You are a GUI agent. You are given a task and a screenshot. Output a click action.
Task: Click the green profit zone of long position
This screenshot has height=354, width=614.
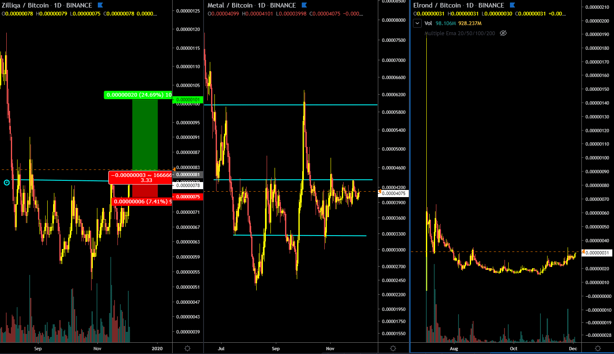click(145, 135)
